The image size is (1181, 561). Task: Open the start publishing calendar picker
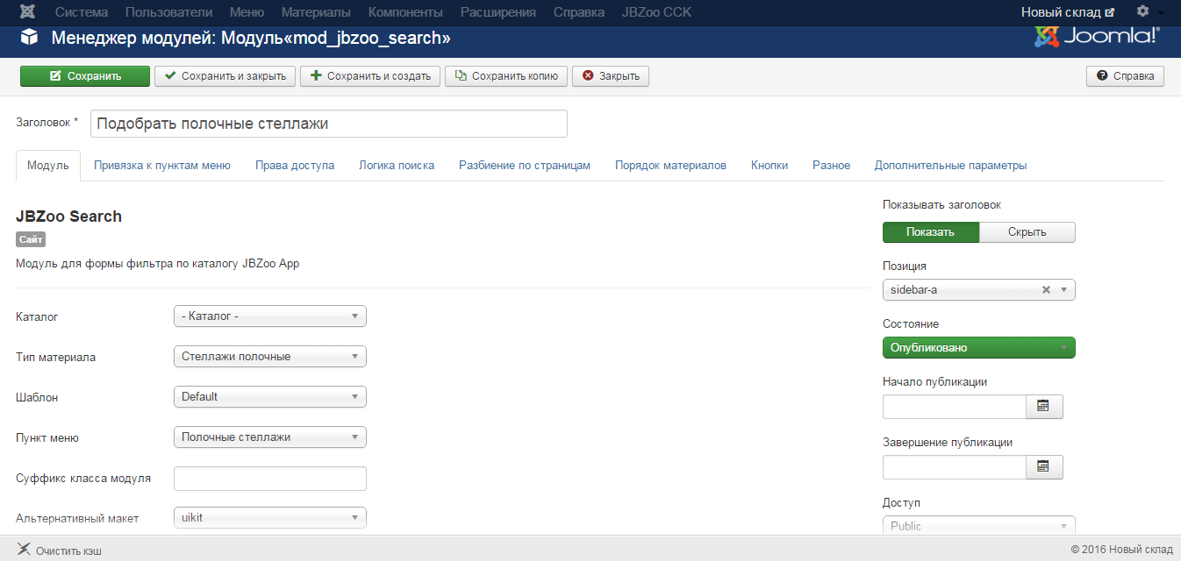[x=1044, y=407]
